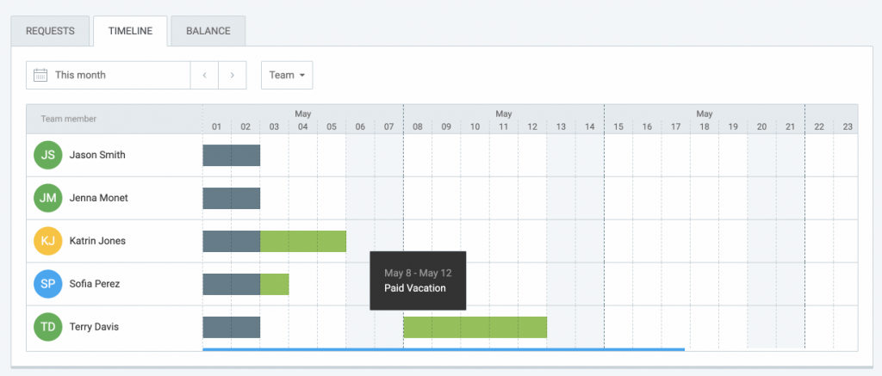Click Terry Davis's green Paid Vacation bar
882x376 pixels.
(475, 327)
